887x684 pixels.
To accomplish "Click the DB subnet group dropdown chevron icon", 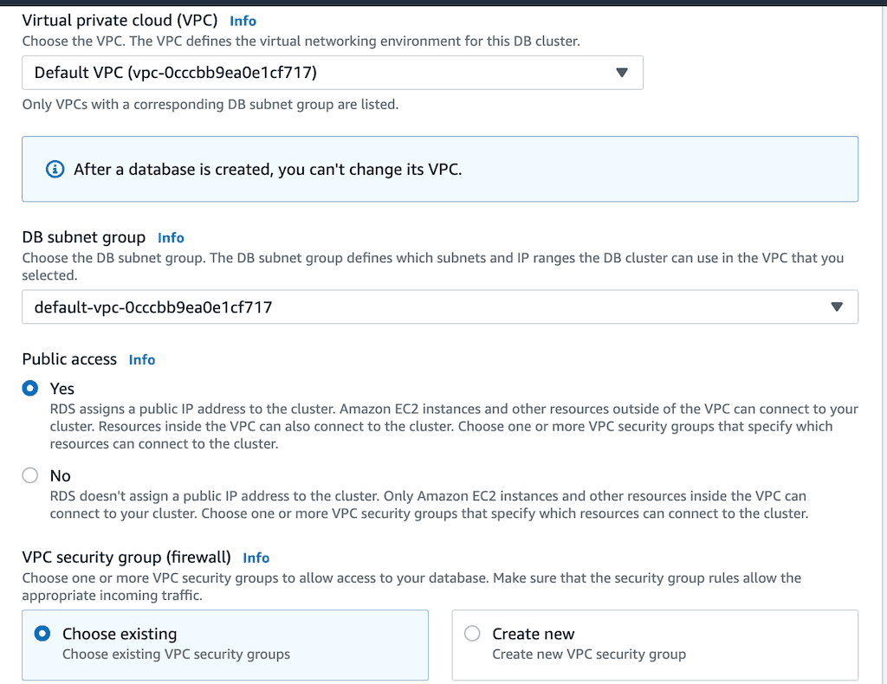I will 837,307.
